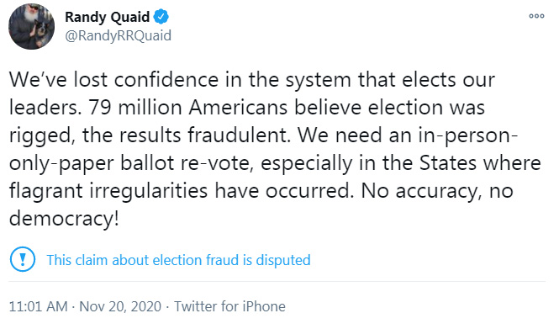Screen dimensions: 559x329
Task: Click 'only-paper ballot re-vote' text
Action: (131, 162)
